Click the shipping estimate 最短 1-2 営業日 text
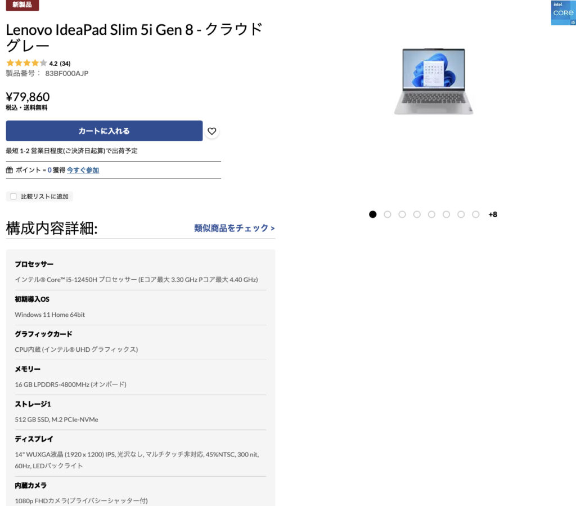Image resolution: width=576 pixels, height=506 pixels. (71, 151)
